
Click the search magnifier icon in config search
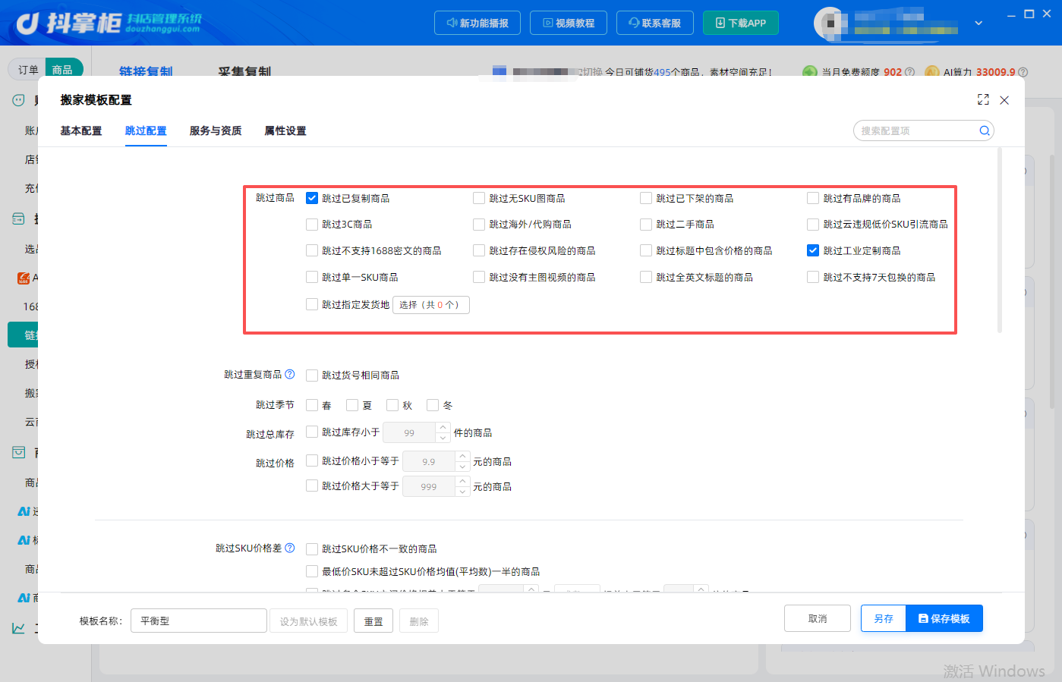point(985,130)
